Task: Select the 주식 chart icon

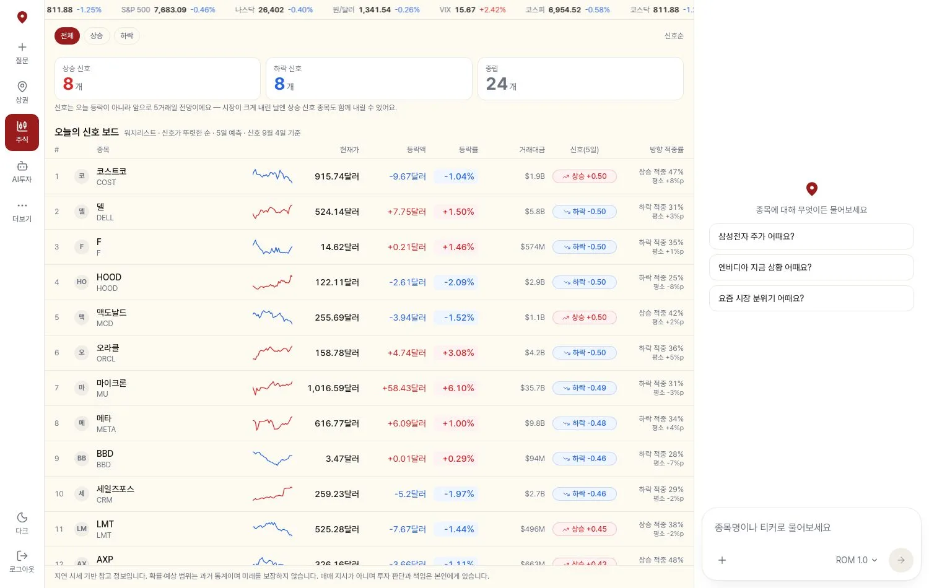Action: 22,126
